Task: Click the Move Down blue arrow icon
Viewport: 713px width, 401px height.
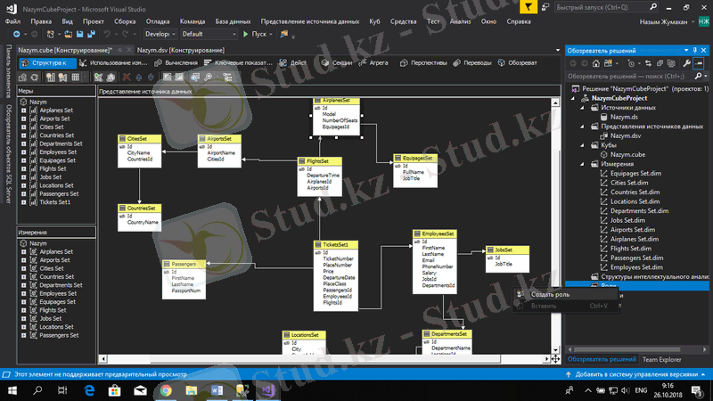Action: 151,78
